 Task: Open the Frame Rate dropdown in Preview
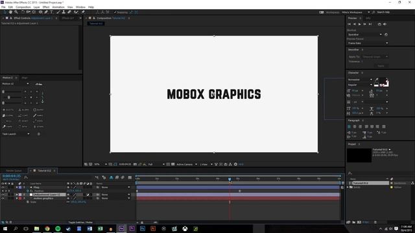(x=368, y=43)
